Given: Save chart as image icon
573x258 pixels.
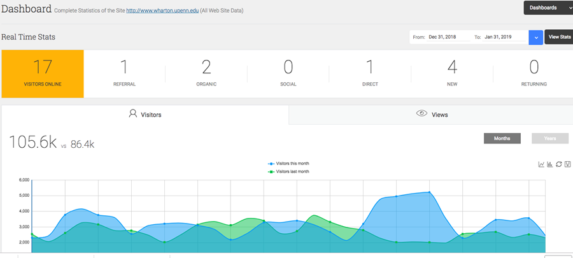Looking at the screenshot, I should (567, 164).
